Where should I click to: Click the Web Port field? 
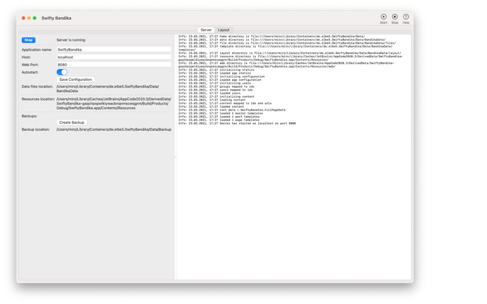point(114,65)
